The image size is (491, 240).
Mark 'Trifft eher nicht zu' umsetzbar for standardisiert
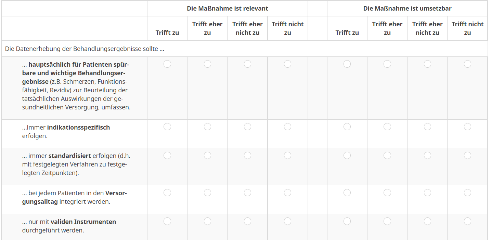point(427,156)
